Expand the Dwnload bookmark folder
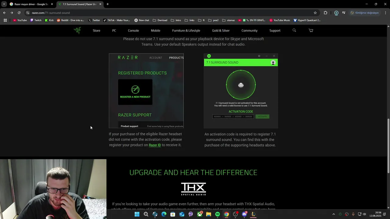Viewport: 390px width, 219px height. pyautogui.click(x=160, y=20)
